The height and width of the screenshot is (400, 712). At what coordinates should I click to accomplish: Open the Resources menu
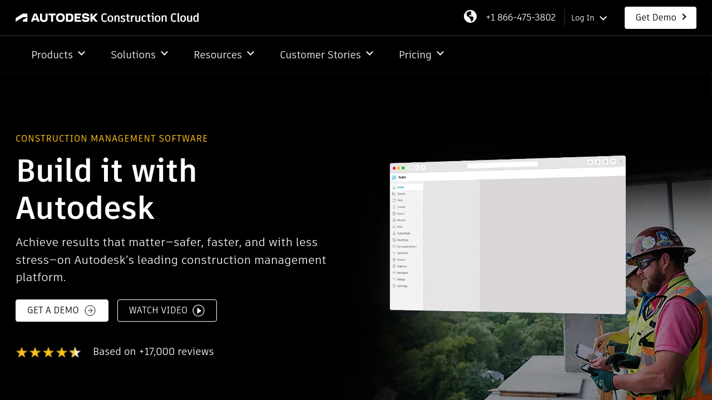pos(224,54)
